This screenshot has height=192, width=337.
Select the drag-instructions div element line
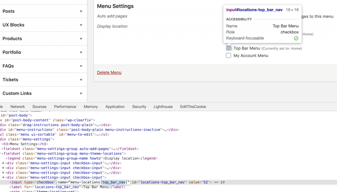click(x=56, y=125)
